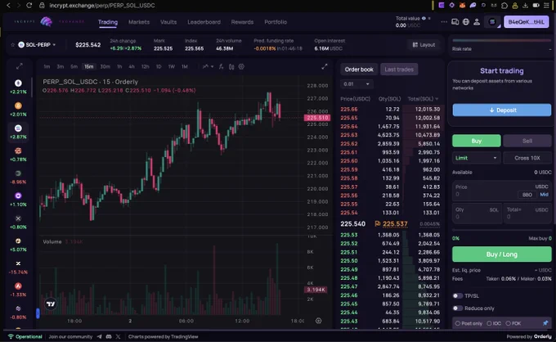Enable the Reduce only switch
The height and width of the screenshot is (342, 556).
tap(457, 308)
